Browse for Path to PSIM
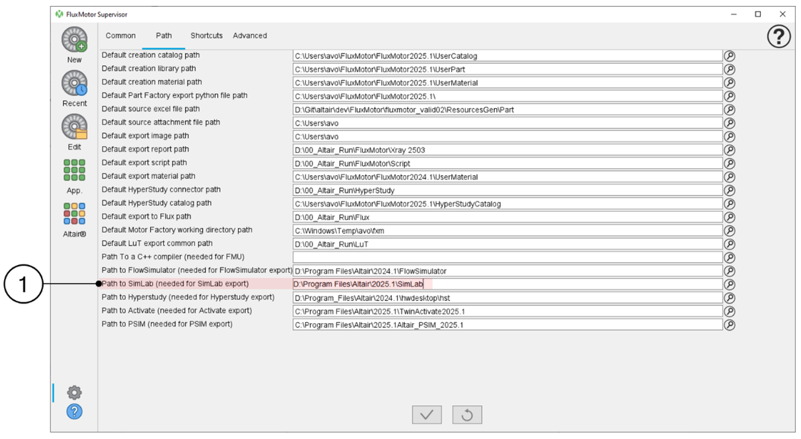 point(730,325)
